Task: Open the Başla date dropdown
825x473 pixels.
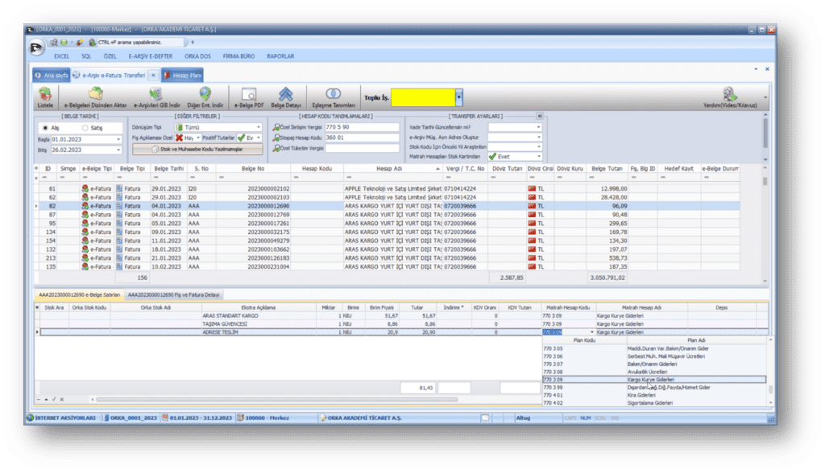Action: click(118, 138)
